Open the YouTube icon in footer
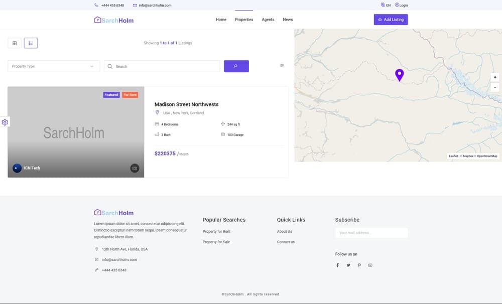Viewport: 502px width, 304px height. pyautogui.click(x=370, y=265)
